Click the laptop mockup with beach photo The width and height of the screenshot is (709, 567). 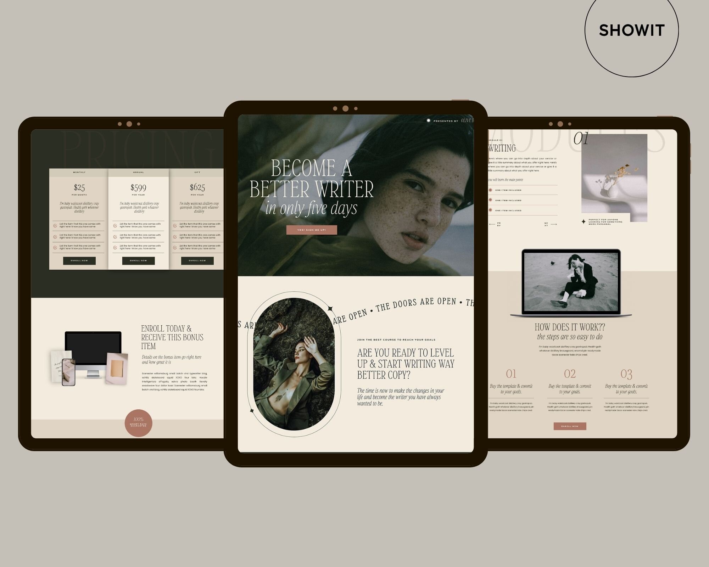(571, 283)
